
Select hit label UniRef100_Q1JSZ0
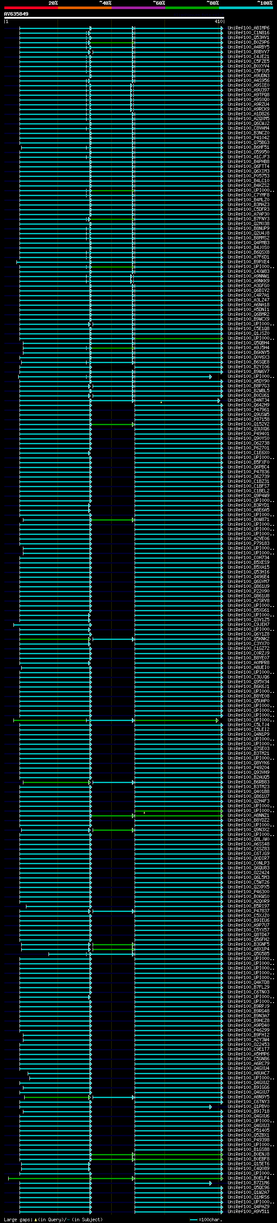[x=248, y=333]
